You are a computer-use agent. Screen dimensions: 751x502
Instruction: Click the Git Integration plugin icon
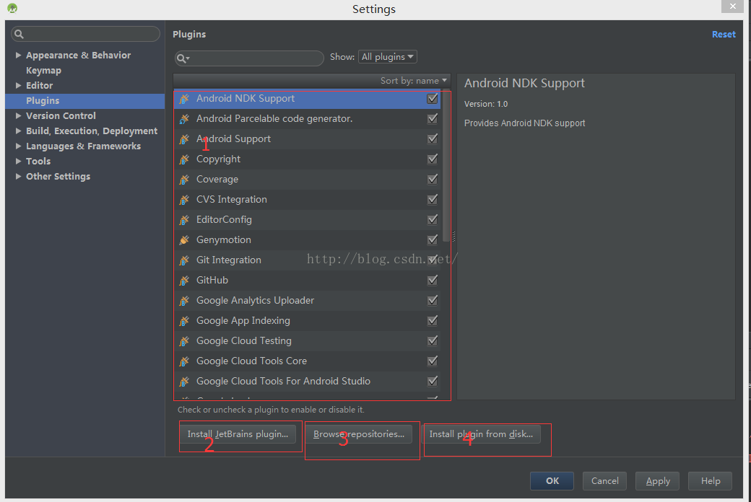pyautogui.click(x=184, y=260)
